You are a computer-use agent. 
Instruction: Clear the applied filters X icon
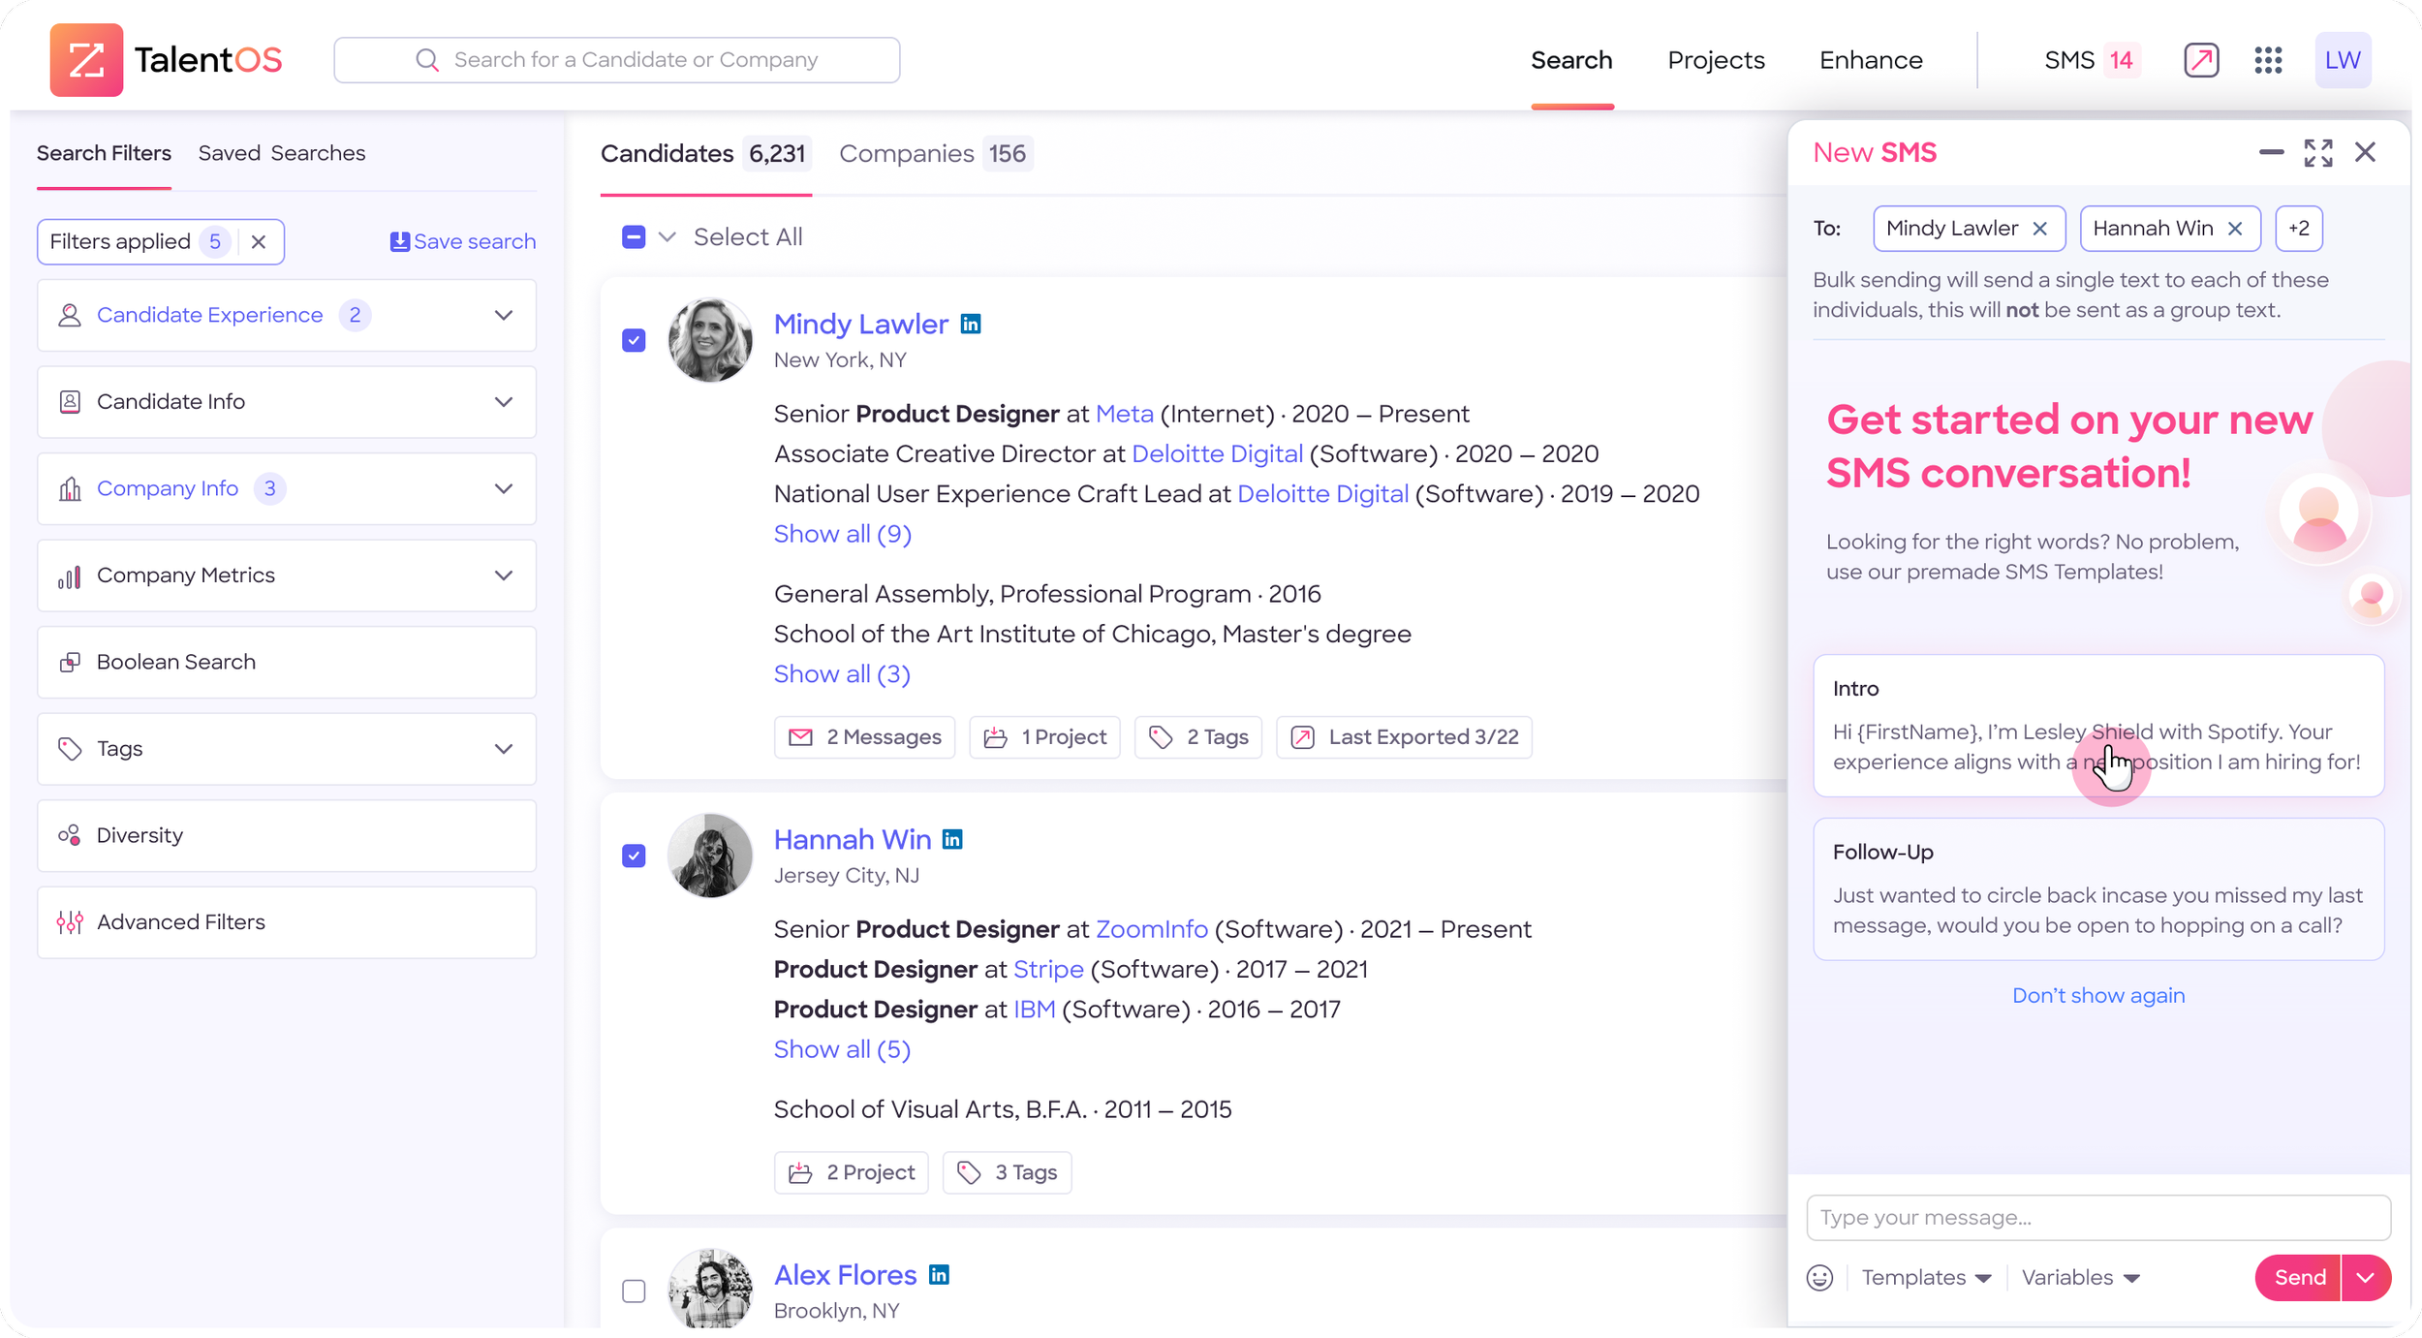pos(259,242)
